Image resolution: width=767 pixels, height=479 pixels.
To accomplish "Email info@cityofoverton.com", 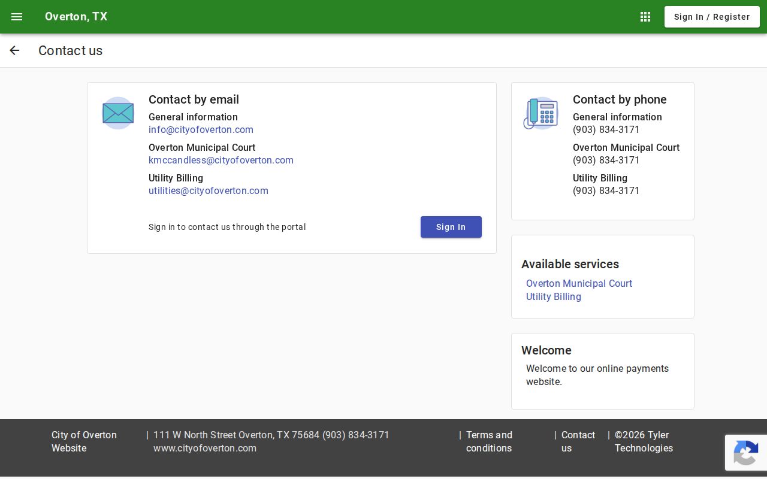I will pyautogui.click(x=201, y=129).
